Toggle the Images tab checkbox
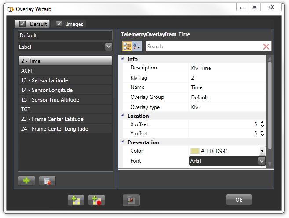Viewport: 289px width, 218px height. (x=59, y=24)
